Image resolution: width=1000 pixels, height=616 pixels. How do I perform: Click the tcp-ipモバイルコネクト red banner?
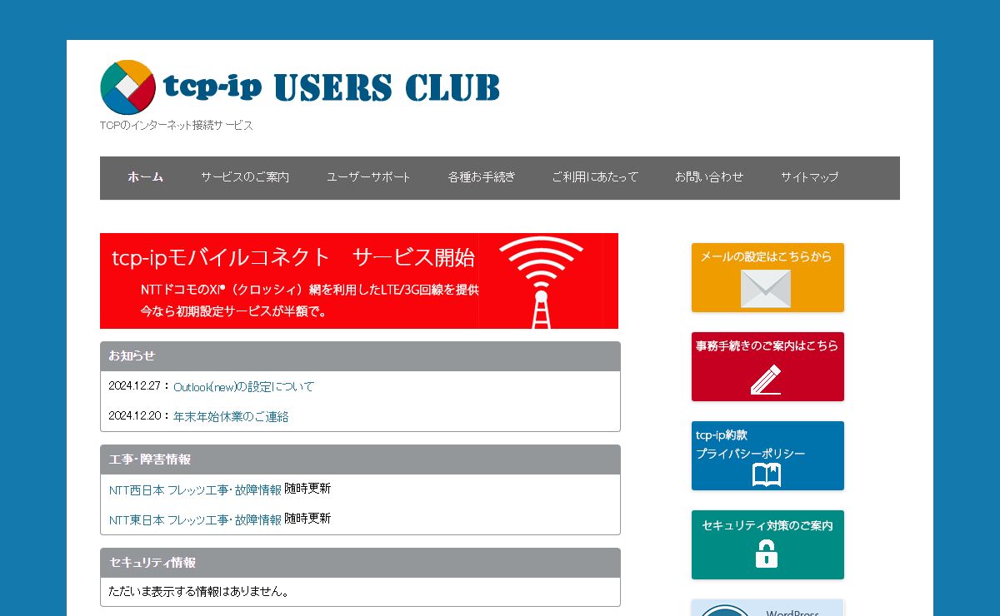pyautogui.click(x=359, y=281)
